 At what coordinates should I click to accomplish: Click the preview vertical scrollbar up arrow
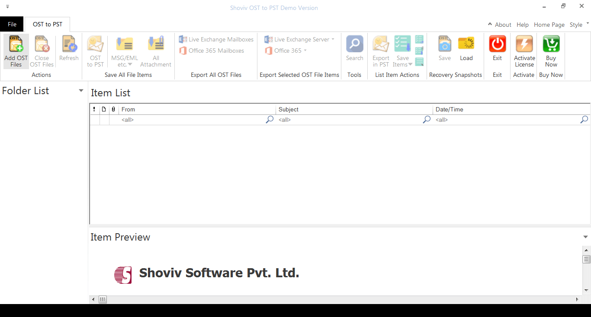point(587,250)
